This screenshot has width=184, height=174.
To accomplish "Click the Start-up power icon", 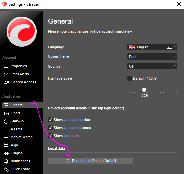I will tap(6, 121).
